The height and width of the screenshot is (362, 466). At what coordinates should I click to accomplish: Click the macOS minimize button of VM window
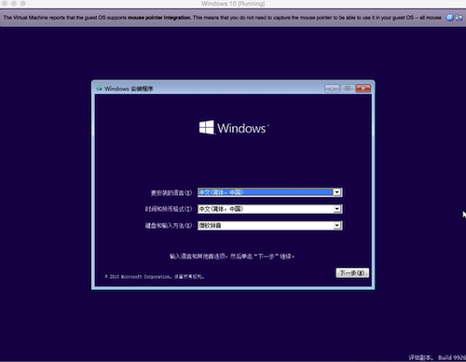tap(14, 4)
